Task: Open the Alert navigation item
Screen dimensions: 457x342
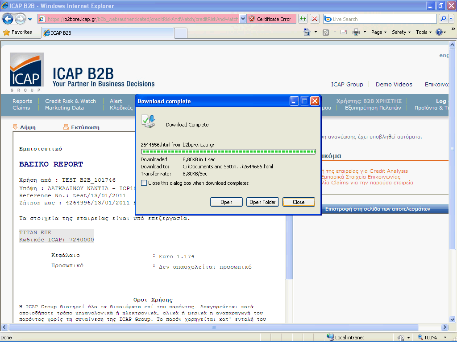Action: [116, 101]
